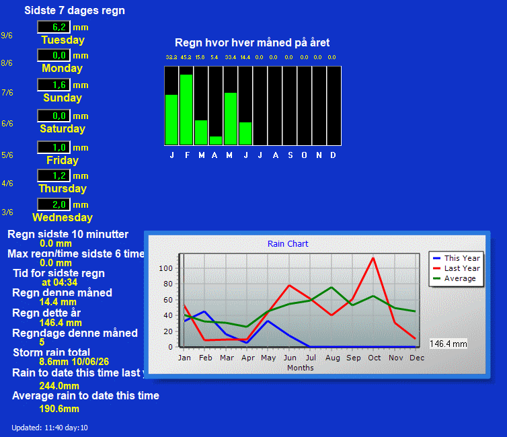Click 'Tid for sidste regn' label
The width and height of the screenshot is (507, 437).
pos(59,273)
